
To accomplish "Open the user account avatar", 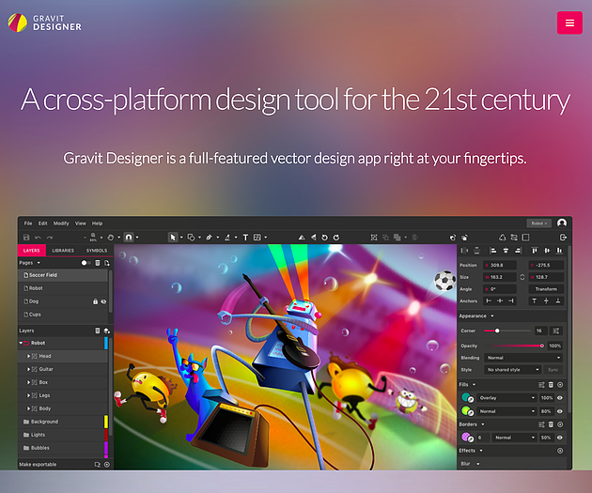I will tap(562, 223).
